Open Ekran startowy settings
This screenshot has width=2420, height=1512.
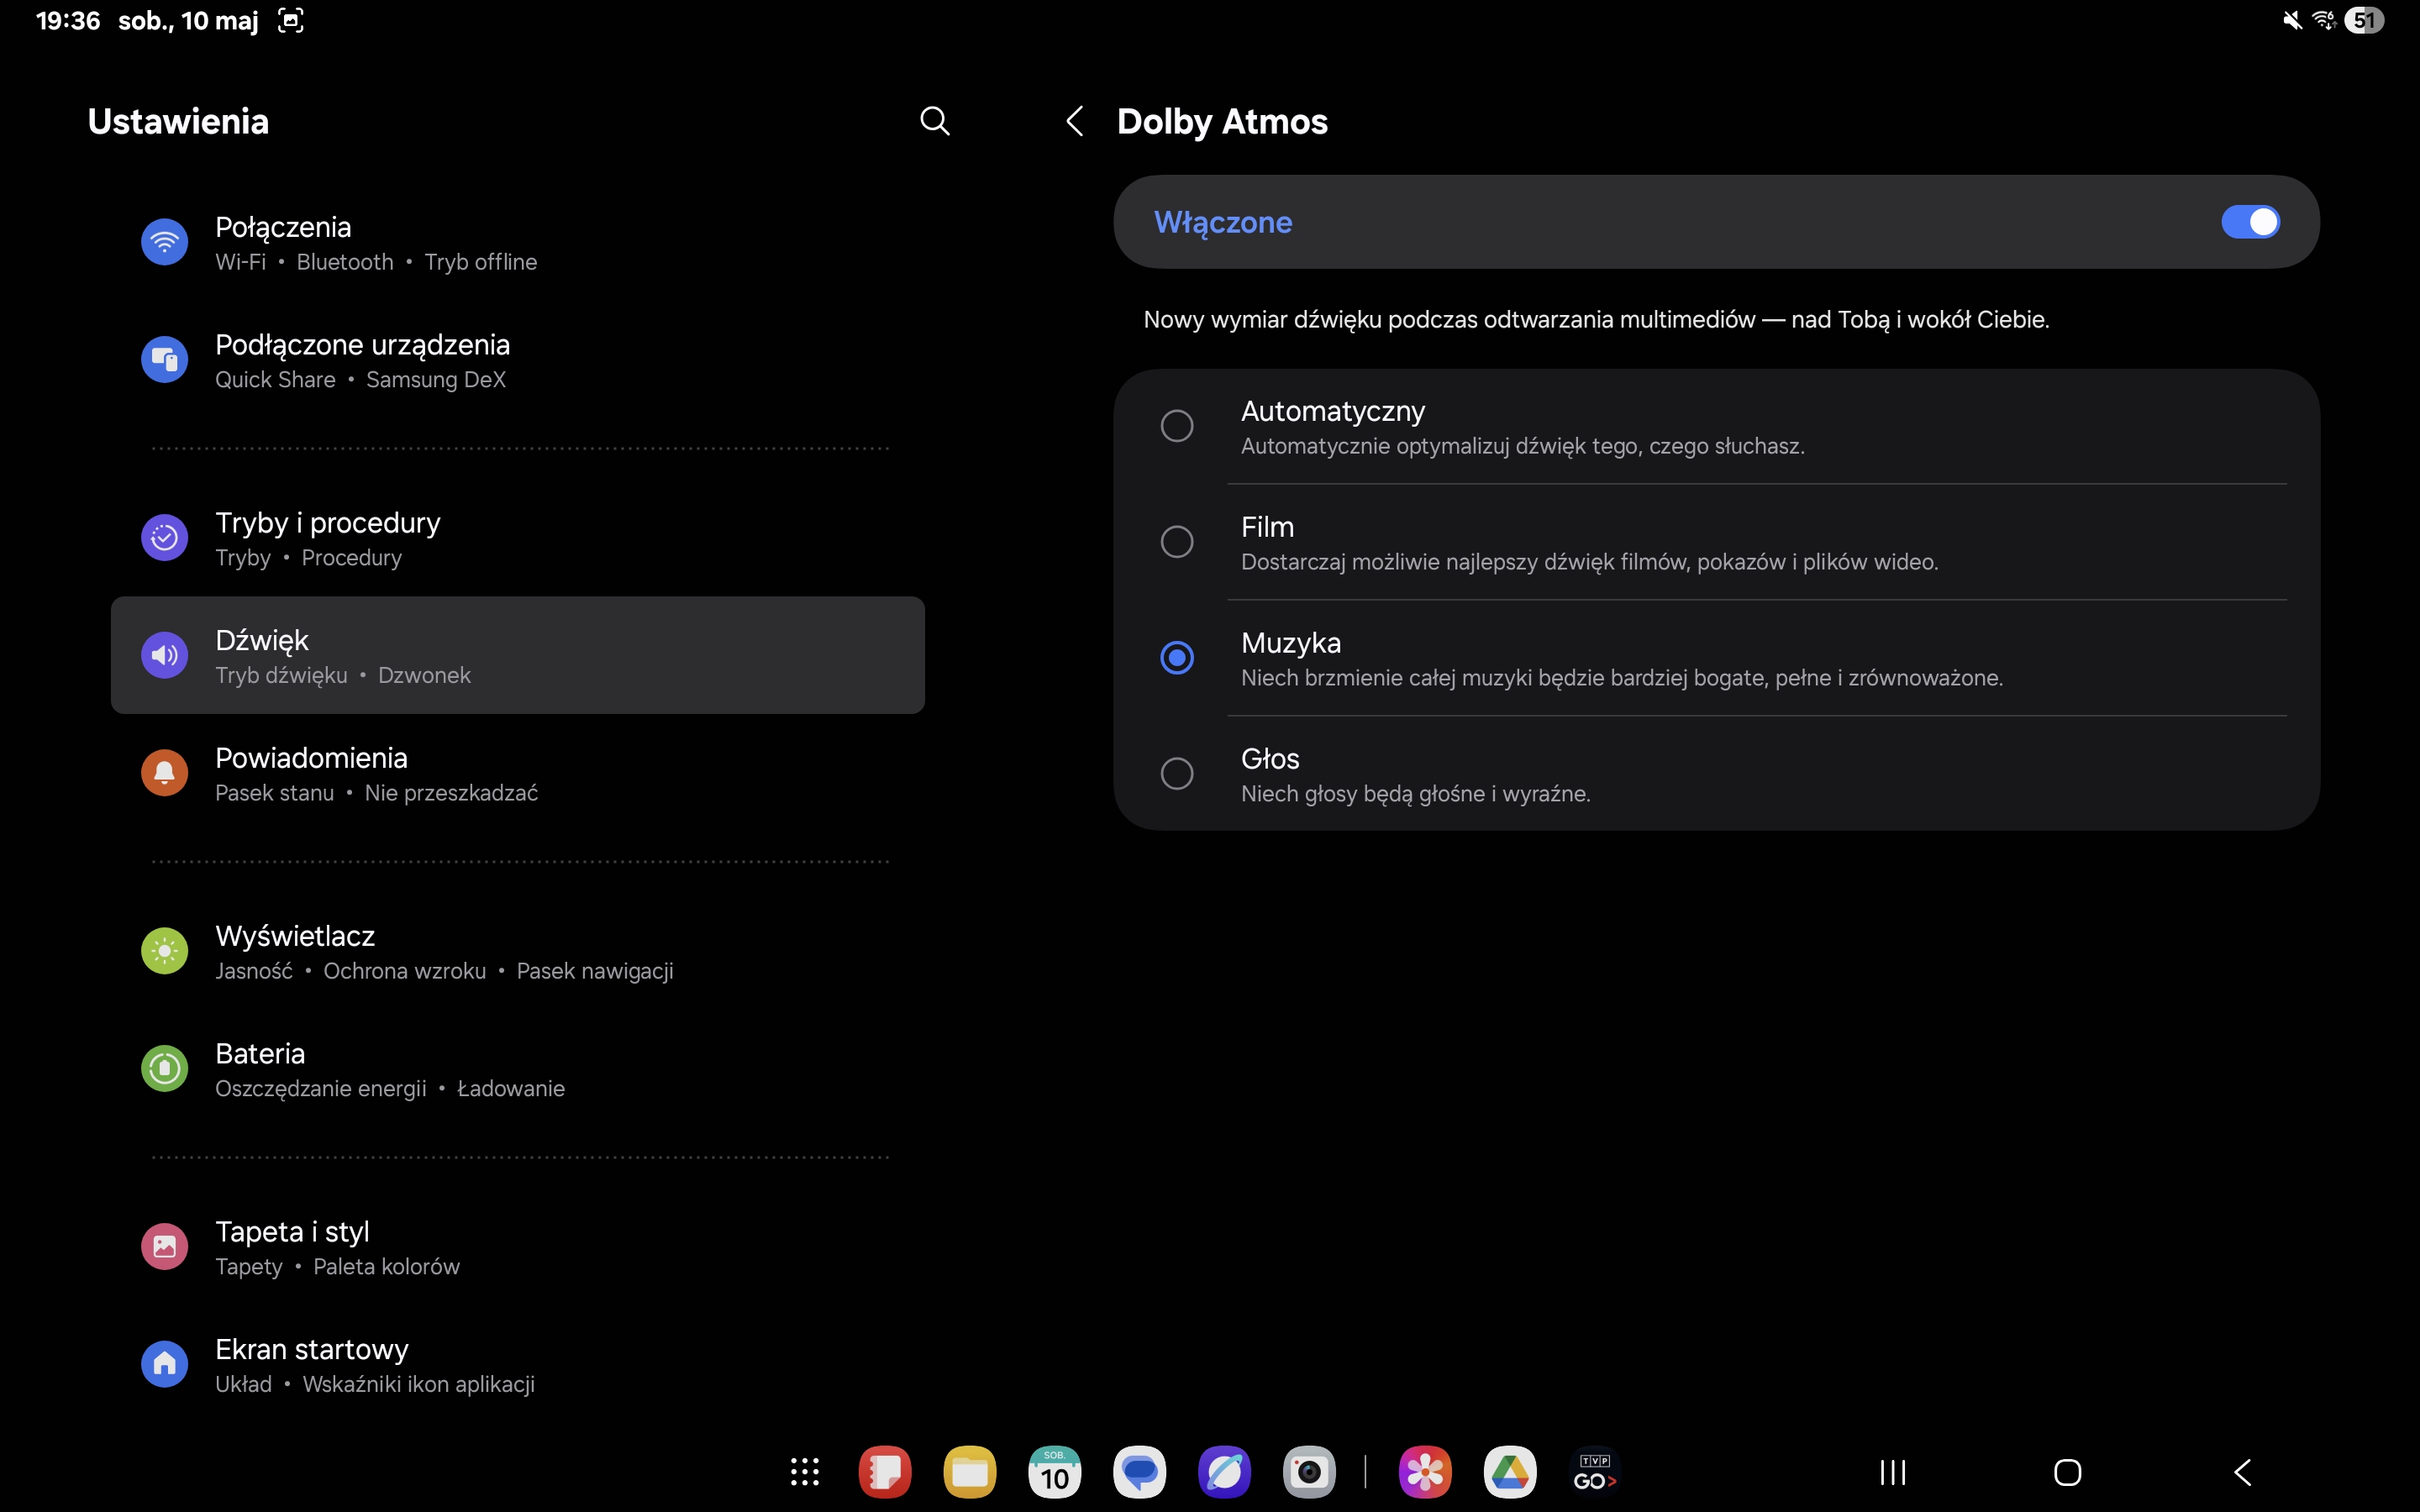[x=518, y=1364]
